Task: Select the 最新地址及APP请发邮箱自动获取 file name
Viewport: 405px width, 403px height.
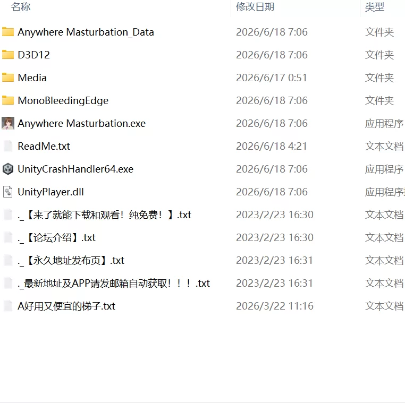Action: pos(114,284)
